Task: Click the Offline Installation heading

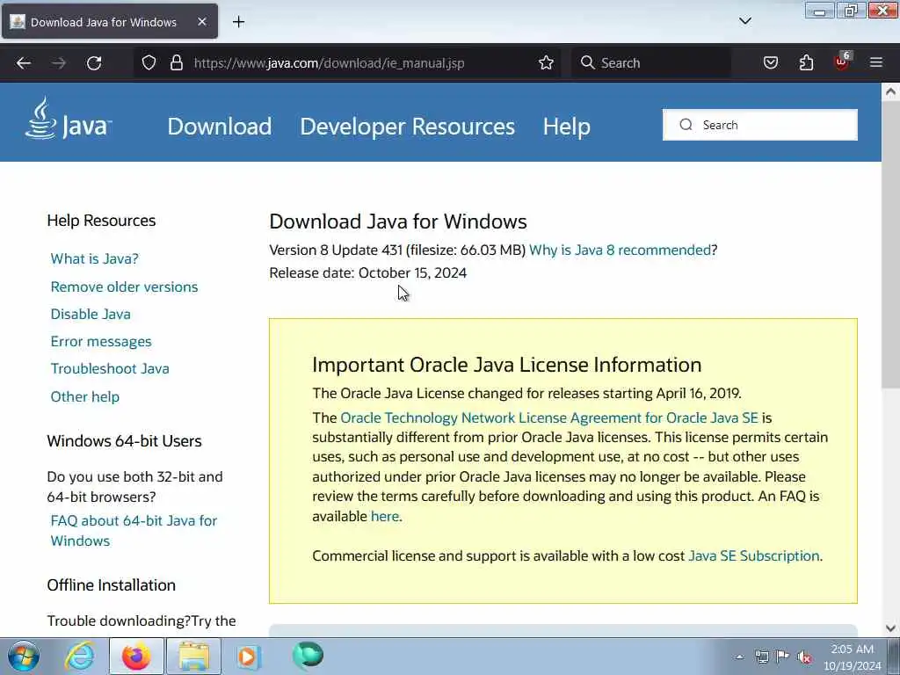Action: click(x=112, y=584)
